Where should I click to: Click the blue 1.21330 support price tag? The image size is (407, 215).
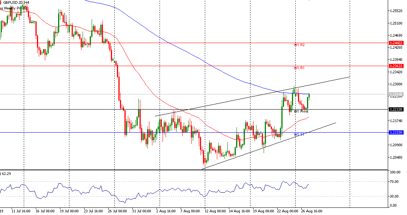(396, 133)
